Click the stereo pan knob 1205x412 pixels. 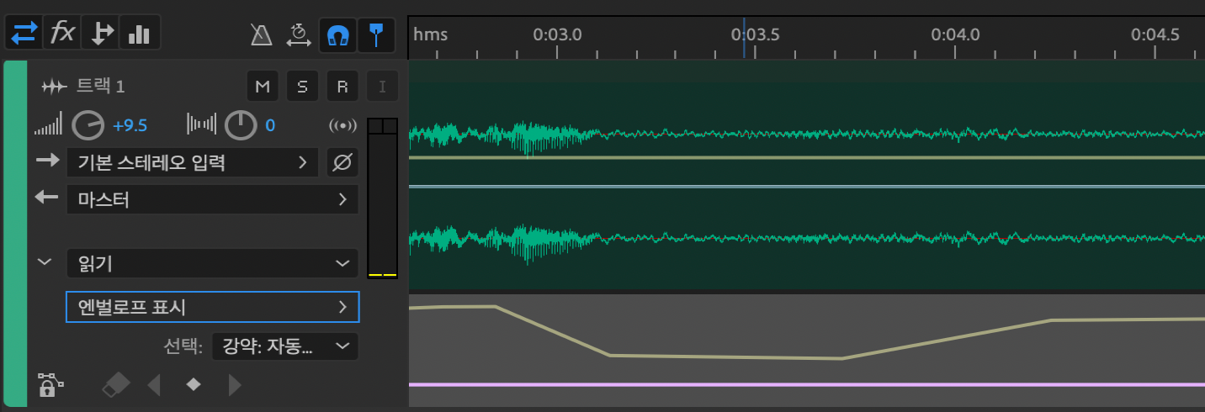tap(241, 126)
